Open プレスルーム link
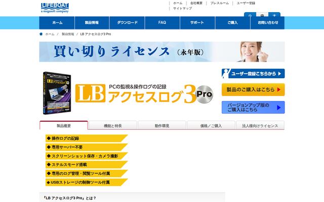Viewport: 324px width, 202px height. pos(219,3)
